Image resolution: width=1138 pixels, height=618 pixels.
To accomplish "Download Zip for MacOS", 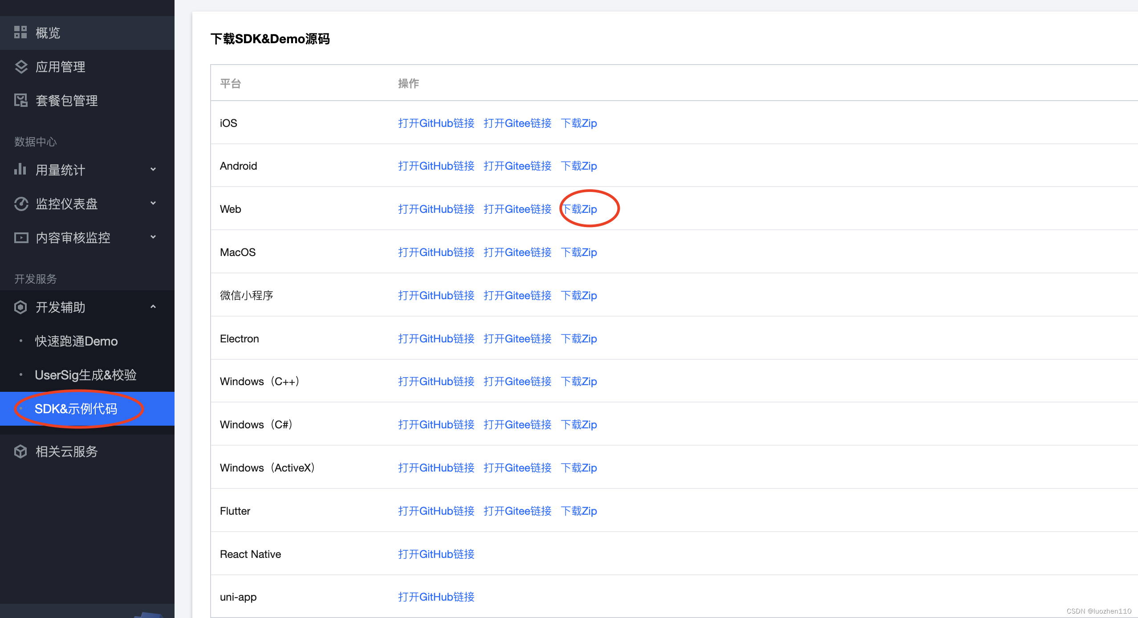I will (x=579, y=252).
